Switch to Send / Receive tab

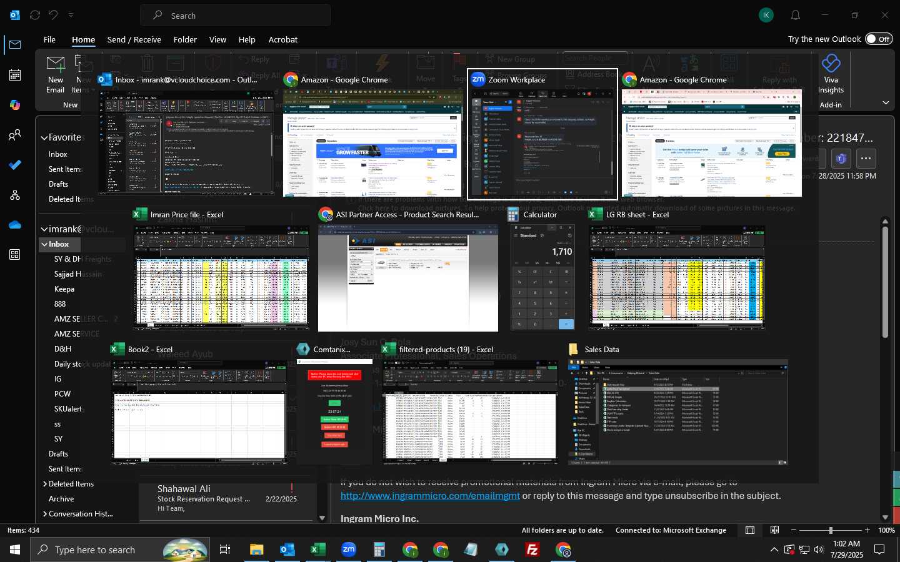click(x=134, y=39)
